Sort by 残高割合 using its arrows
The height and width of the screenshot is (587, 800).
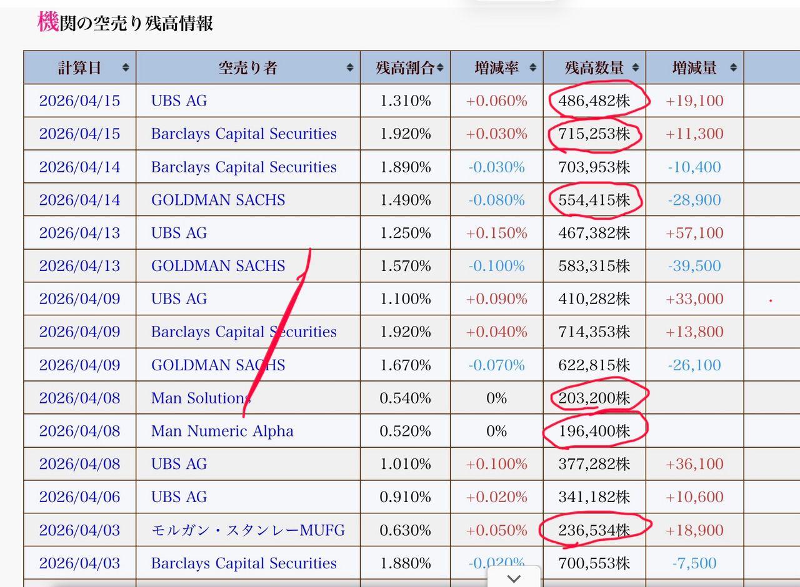point(441,68)
